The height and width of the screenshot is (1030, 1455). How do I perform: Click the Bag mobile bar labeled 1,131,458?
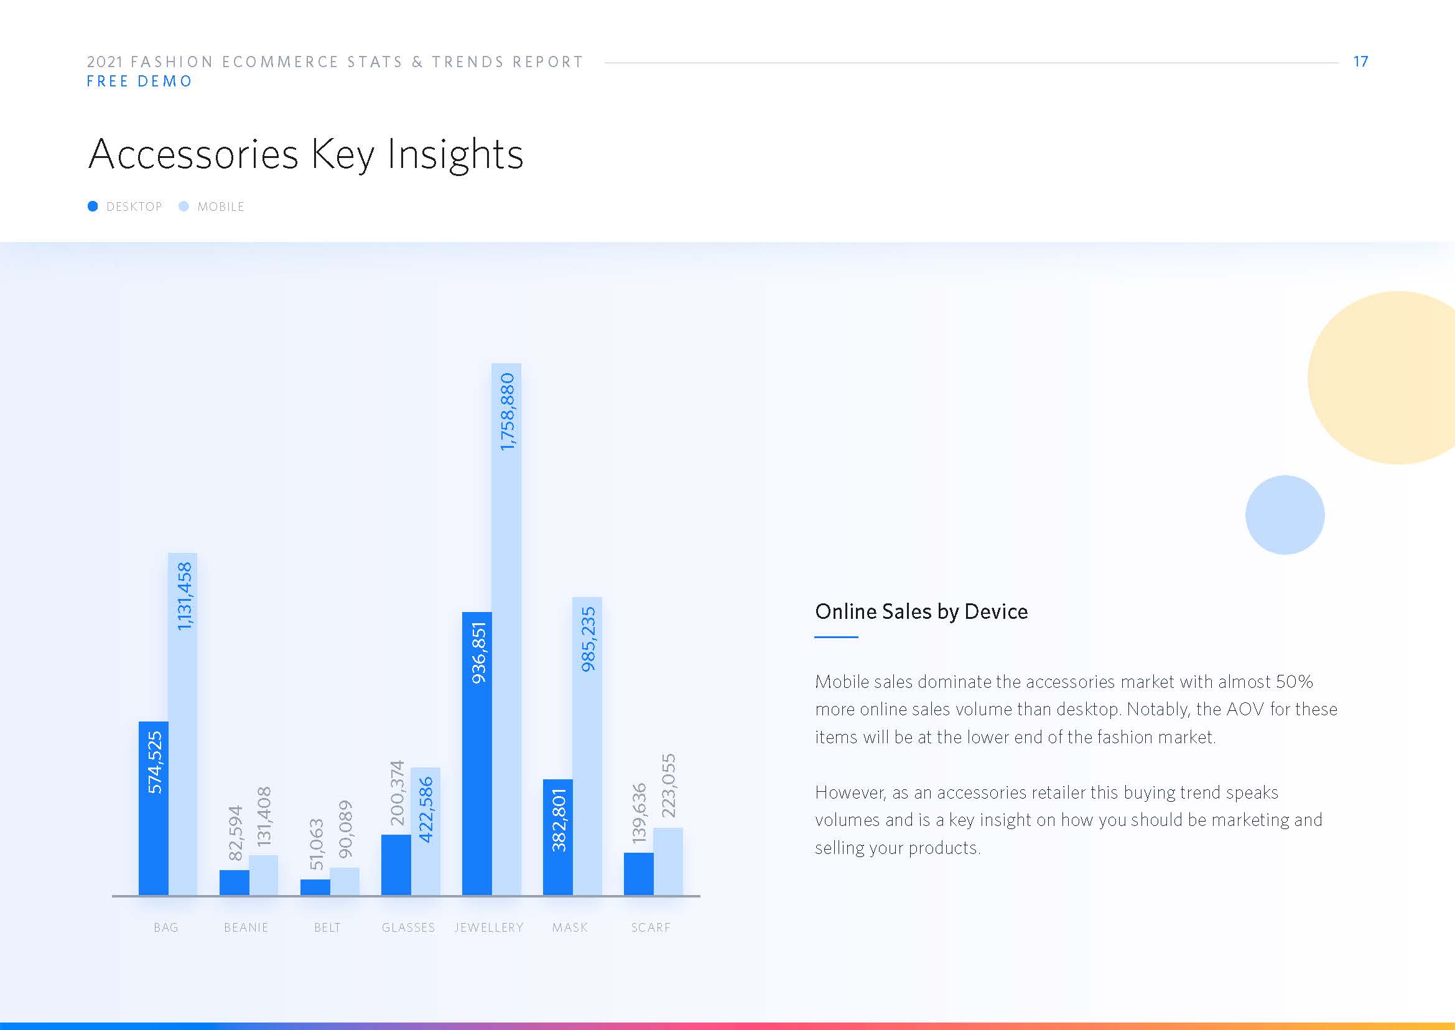pyautogui.click(x=183, y=723)
